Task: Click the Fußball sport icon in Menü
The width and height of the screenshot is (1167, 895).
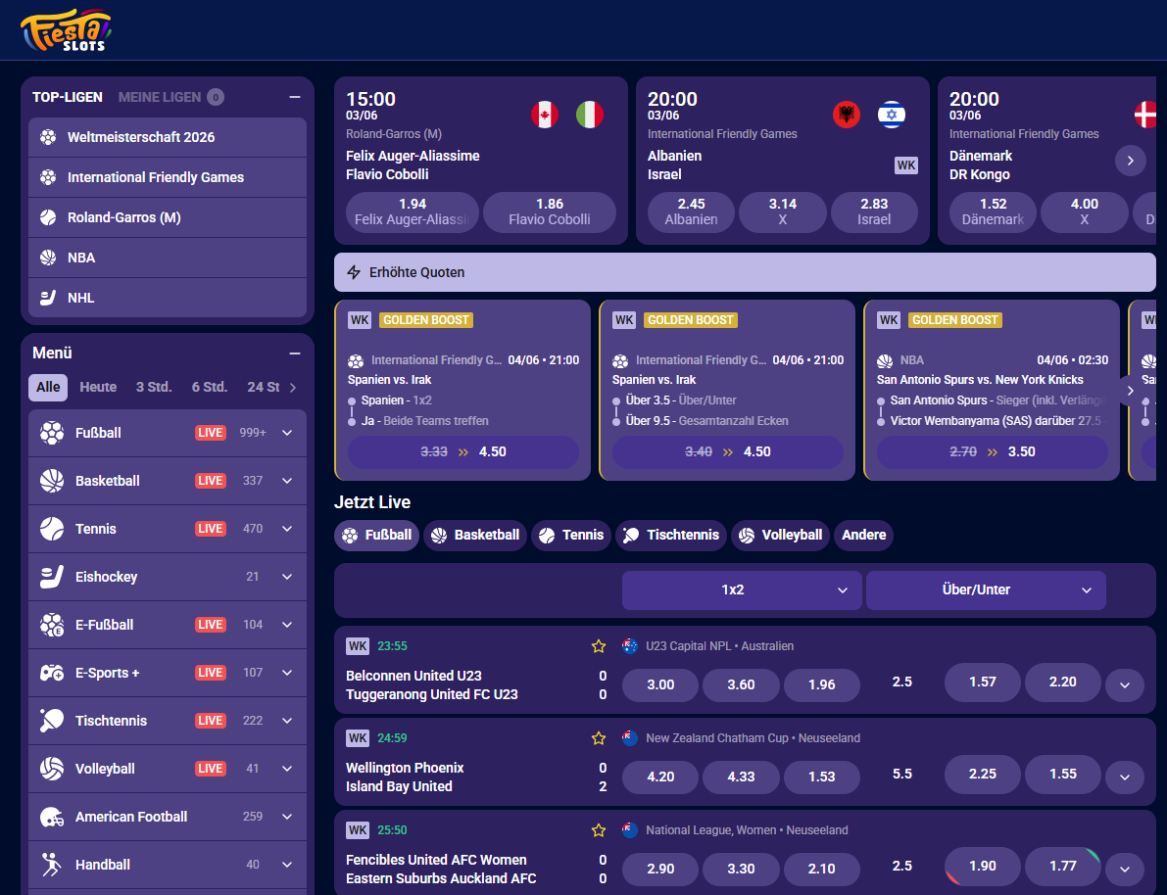Action: pyautogui.click(x=51, y=433)
